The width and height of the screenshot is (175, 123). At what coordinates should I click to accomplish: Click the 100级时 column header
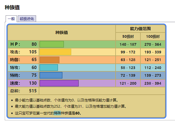coord(153,37)
